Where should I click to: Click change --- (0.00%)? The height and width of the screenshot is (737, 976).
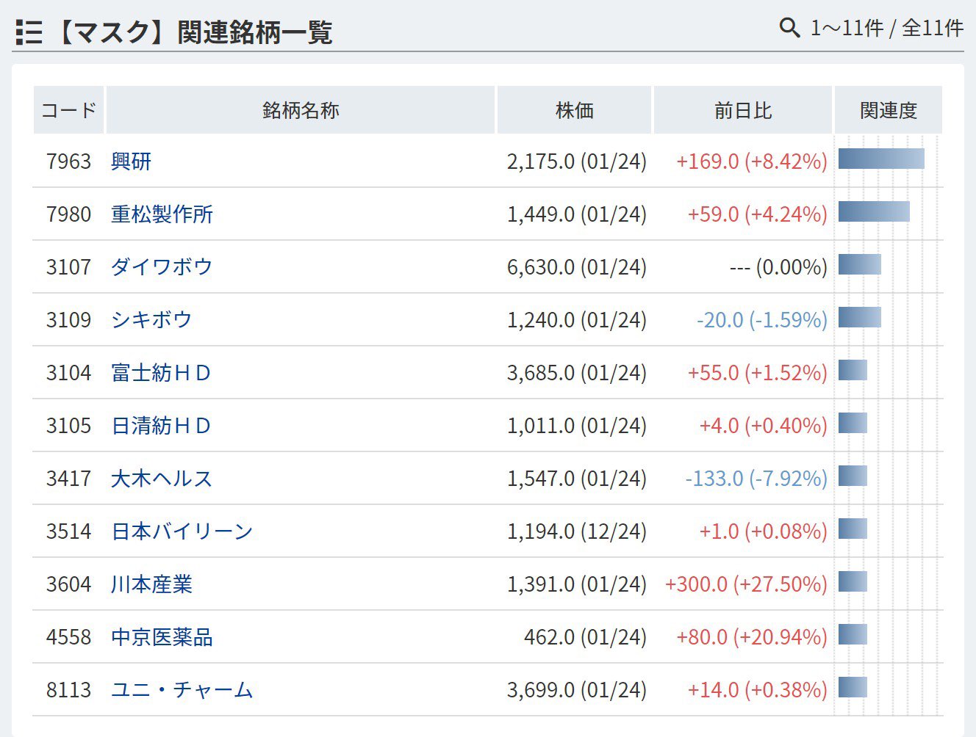779,267
